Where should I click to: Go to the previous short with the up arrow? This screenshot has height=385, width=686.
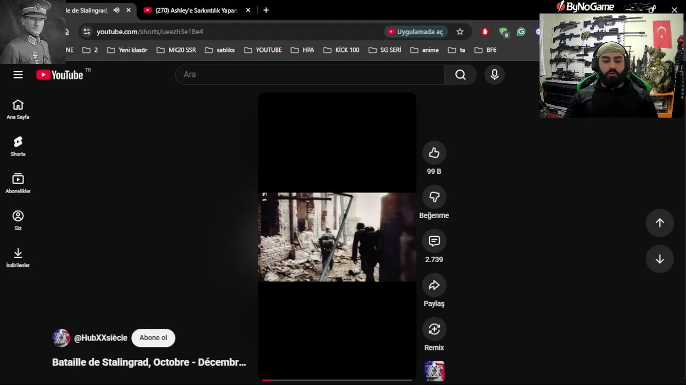coord(660,223)
